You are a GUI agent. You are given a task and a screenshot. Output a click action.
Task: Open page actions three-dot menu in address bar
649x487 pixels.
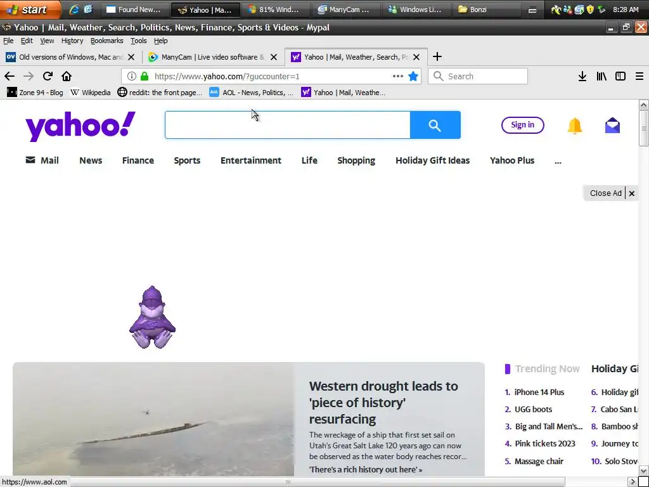pyautogui.click(x=398, y=76)
